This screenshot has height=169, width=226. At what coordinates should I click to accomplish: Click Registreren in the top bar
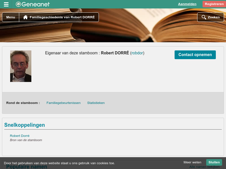pyautogui.click(x=214, y=4)
